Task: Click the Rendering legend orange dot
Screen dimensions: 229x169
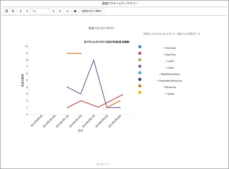Action: (140, 86)
